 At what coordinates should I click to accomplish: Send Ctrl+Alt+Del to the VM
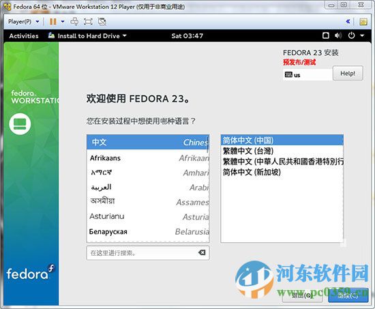(74, 22)
